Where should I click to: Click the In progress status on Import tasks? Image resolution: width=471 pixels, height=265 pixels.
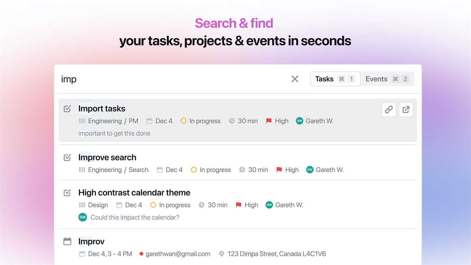[201, 121]
